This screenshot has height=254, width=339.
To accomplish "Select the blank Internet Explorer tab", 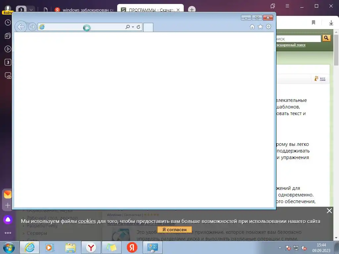I will tap(148, 27).
